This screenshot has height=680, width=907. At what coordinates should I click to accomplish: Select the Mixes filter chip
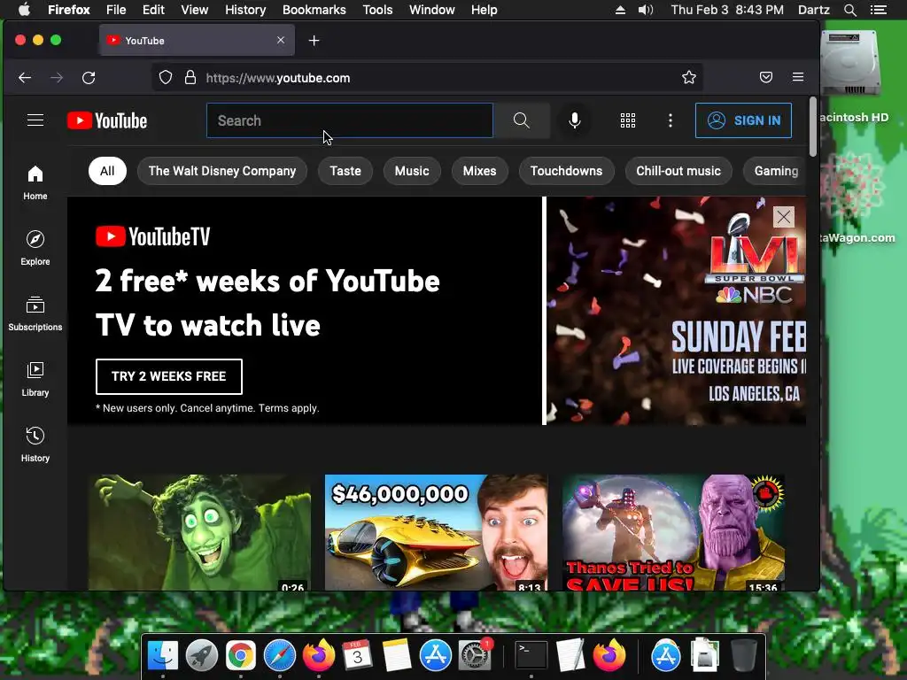pyautogui.click(x=479, y=171)
